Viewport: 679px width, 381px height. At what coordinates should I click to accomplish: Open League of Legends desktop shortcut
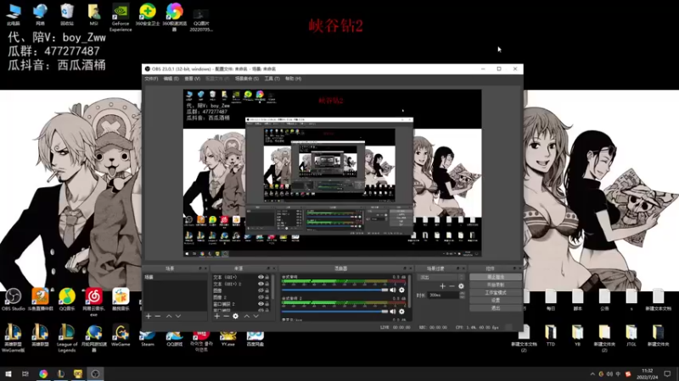pos(67,338)
